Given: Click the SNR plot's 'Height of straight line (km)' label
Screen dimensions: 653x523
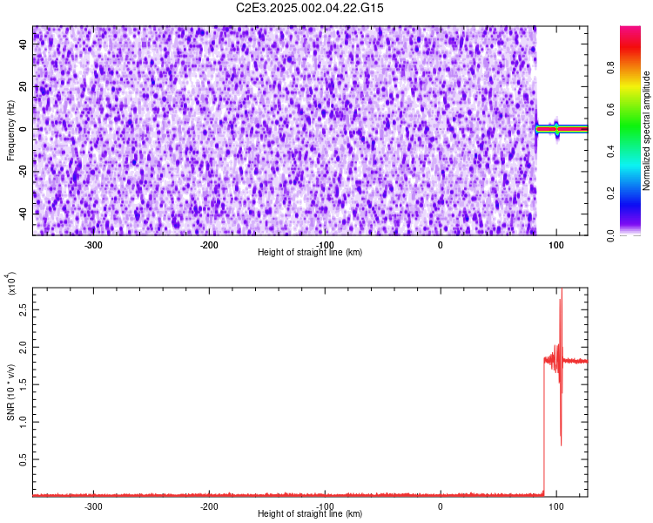Looking at the screenshot, I should (x=310, y=513).
